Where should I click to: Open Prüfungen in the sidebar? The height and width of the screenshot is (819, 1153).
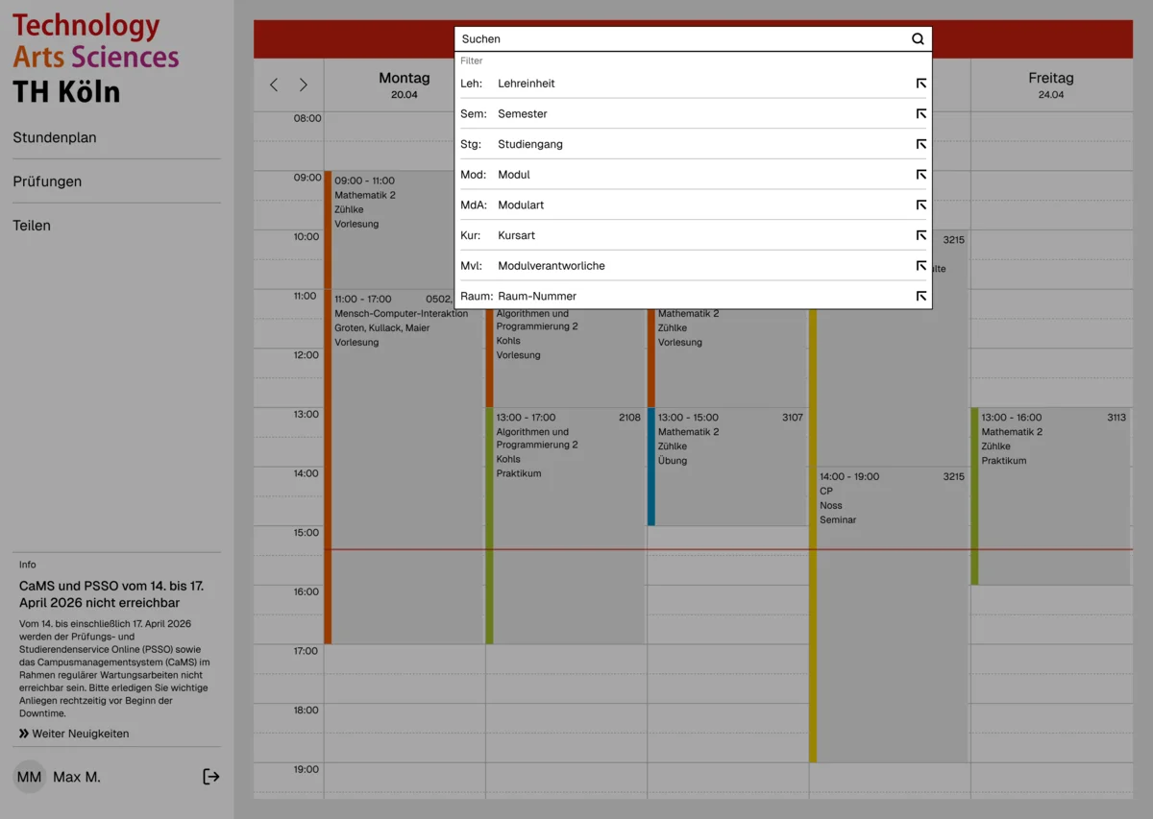(47, 181)
